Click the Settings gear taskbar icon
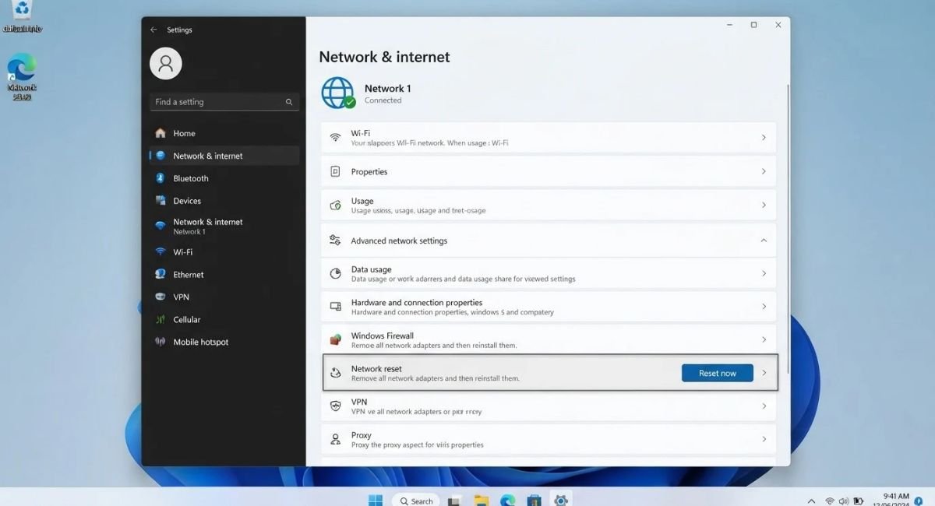Image resolution: width=935 pixels, height=506 pixels. 560,500
